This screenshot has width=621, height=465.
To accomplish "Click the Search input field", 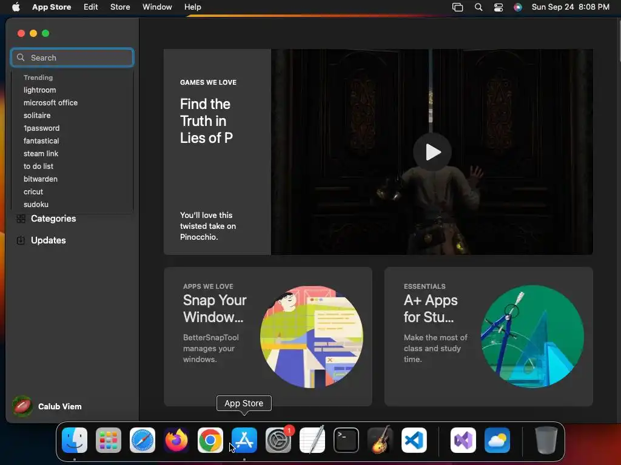I will pyautogui.click(x=72, y=58).
